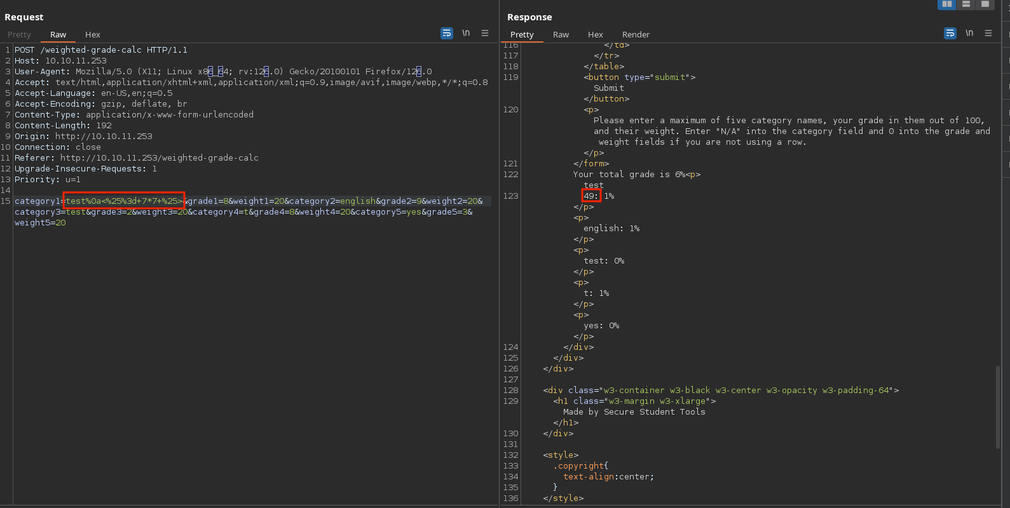The image size is (1010, 508).
Task: Switch Response view to Pretty tab
Action: tap(522, 34)
